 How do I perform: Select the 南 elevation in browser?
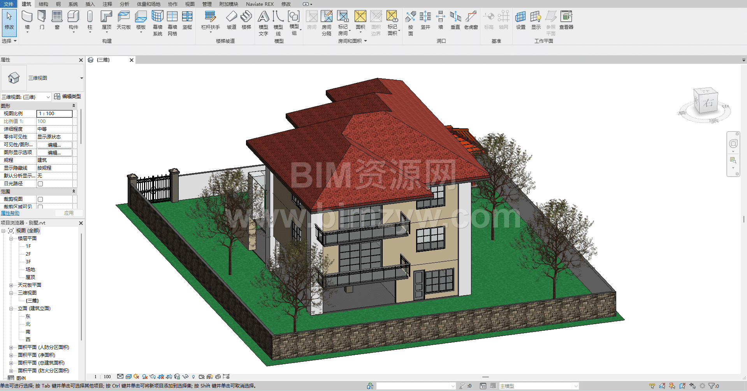pos(28,332)
